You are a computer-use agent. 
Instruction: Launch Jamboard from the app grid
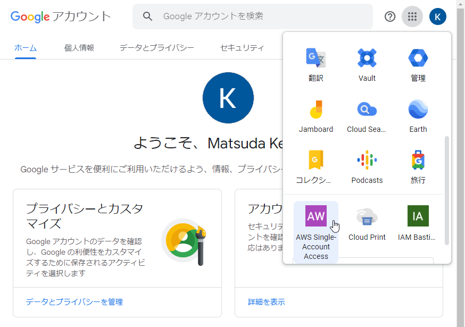click(x=316, y=116)
